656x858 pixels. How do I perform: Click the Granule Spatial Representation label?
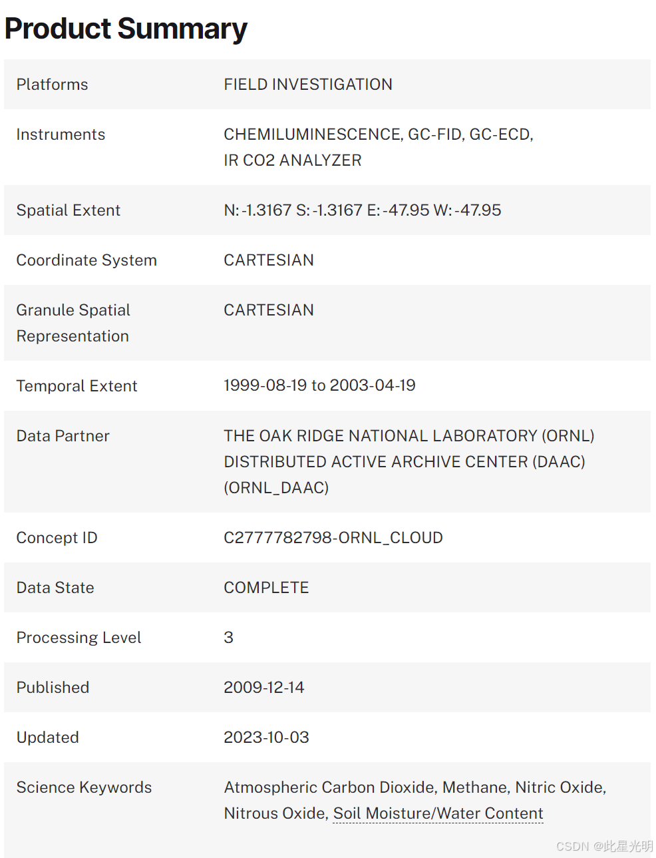coord(73,323)
